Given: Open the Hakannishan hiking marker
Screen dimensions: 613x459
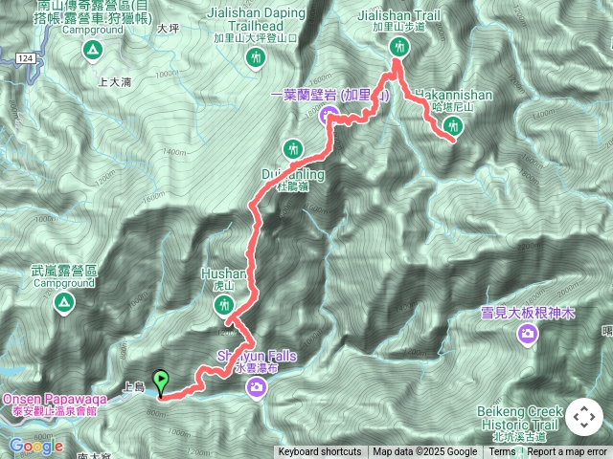Looking at the screenshot, I should pos(453,126).
